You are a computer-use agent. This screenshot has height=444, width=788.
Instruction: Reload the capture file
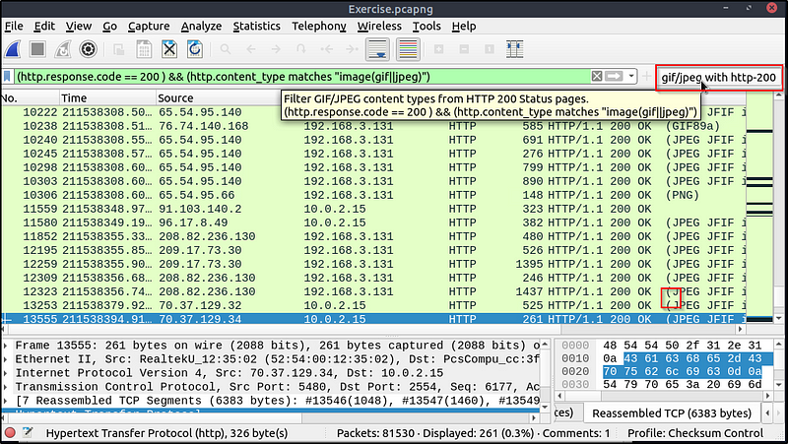195,49
